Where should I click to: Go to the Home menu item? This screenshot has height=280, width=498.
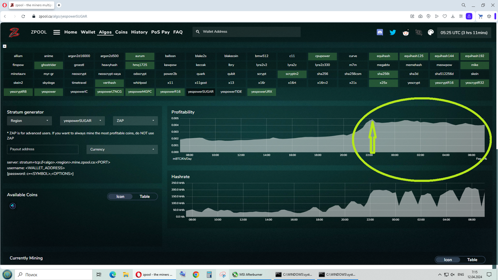(x=71, y=32)
